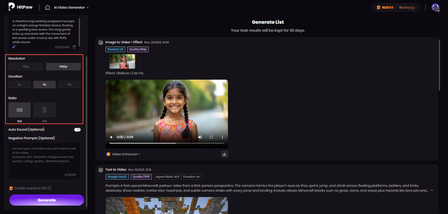Mute the video using the volume icon

[x=200, y=137]
